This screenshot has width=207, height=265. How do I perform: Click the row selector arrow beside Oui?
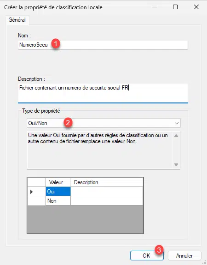pyautogui.click(x=36, y=192)
